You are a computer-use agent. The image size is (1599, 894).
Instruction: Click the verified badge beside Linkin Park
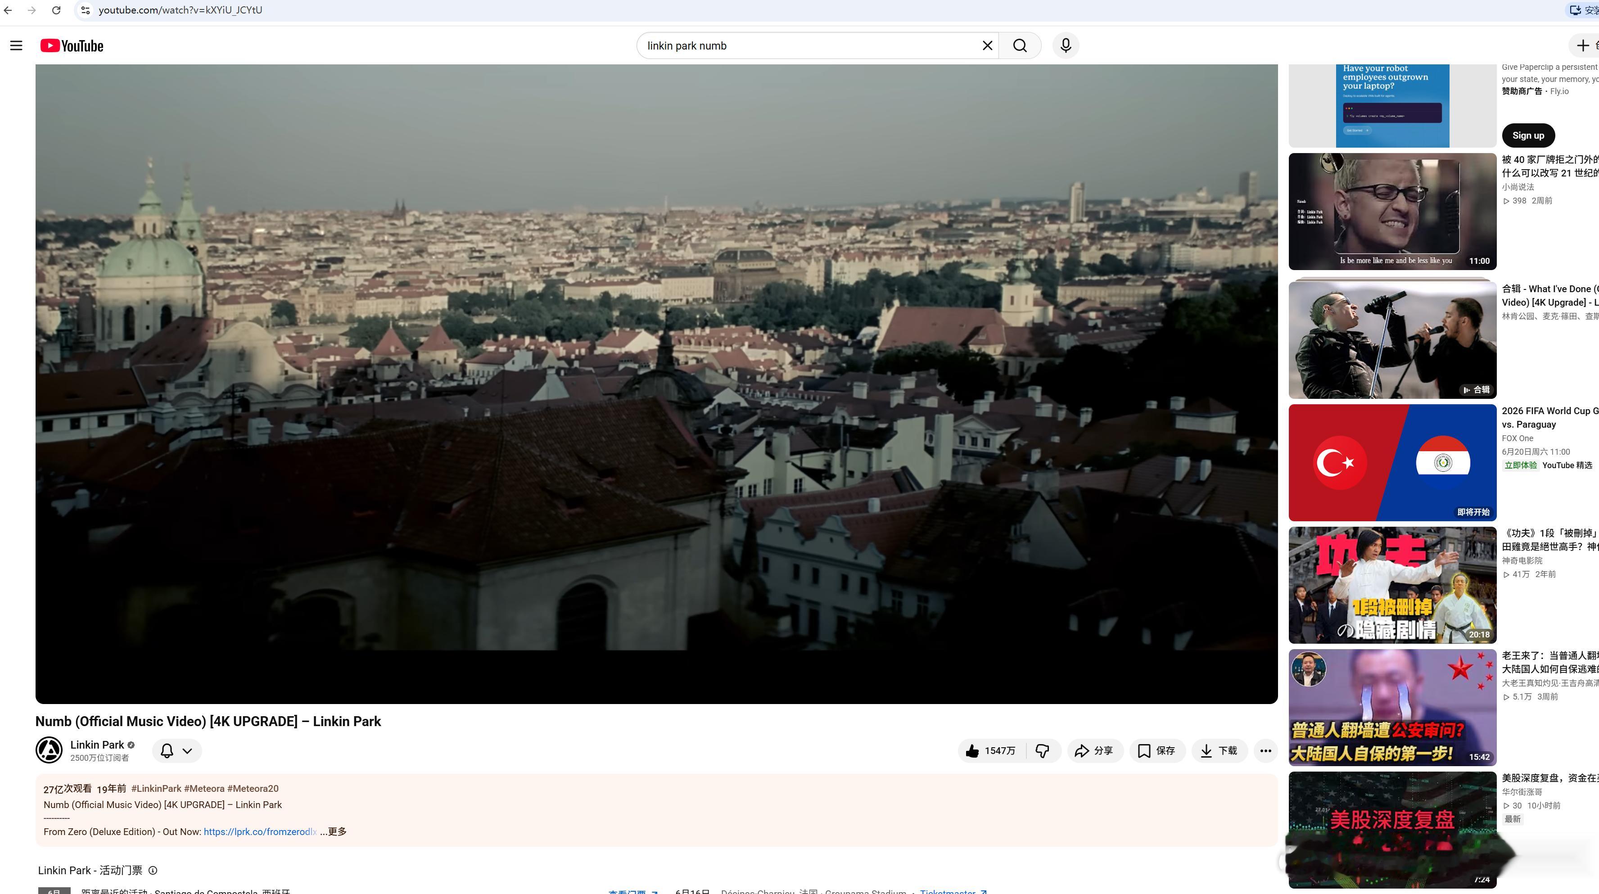[x=131, y=745]
